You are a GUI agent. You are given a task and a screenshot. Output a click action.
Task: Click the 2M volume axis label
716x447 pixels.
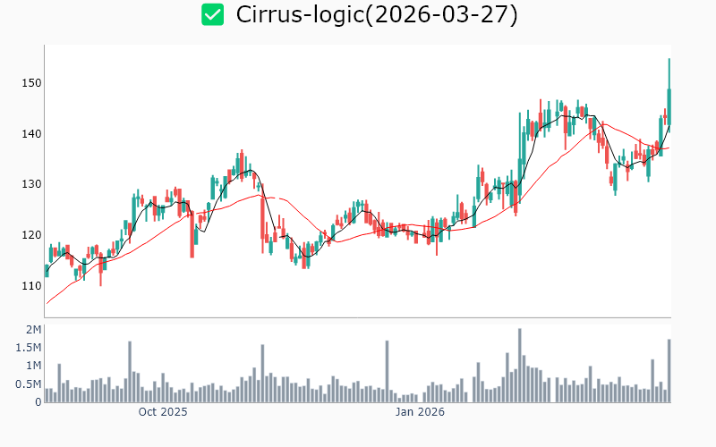click(x=33, y=330)
